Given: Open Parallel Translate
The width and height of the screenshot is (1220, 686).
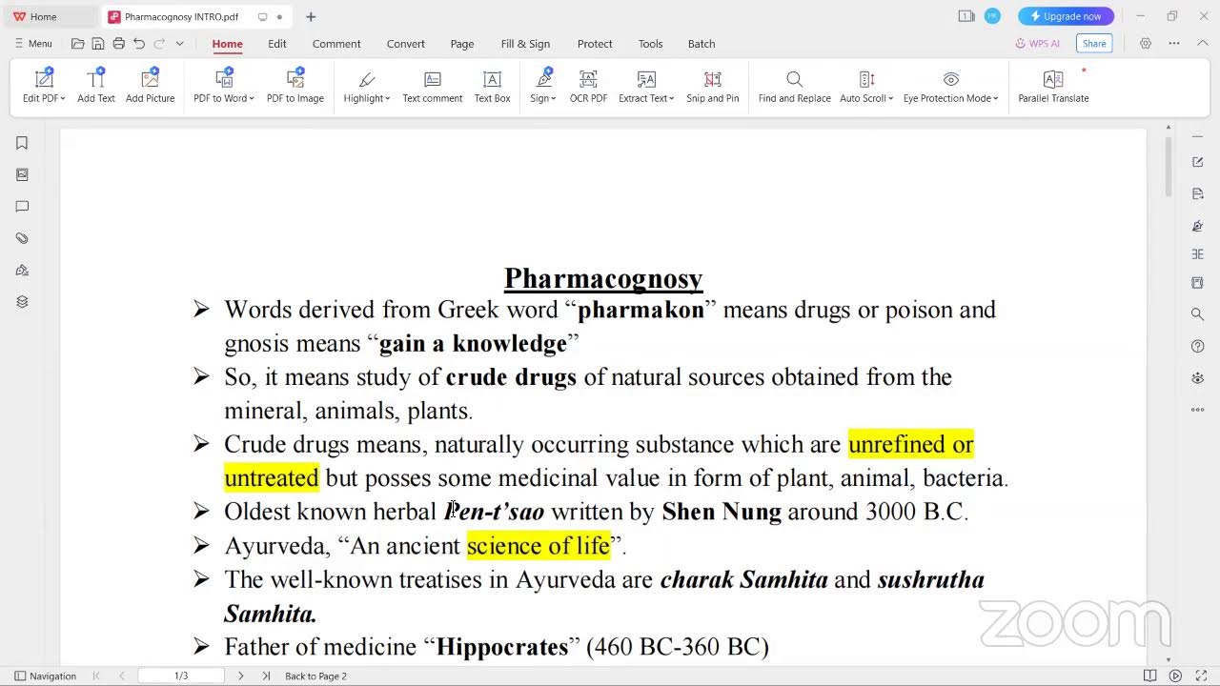Looking at the screenshot, I should click(x=1053, y=86).
